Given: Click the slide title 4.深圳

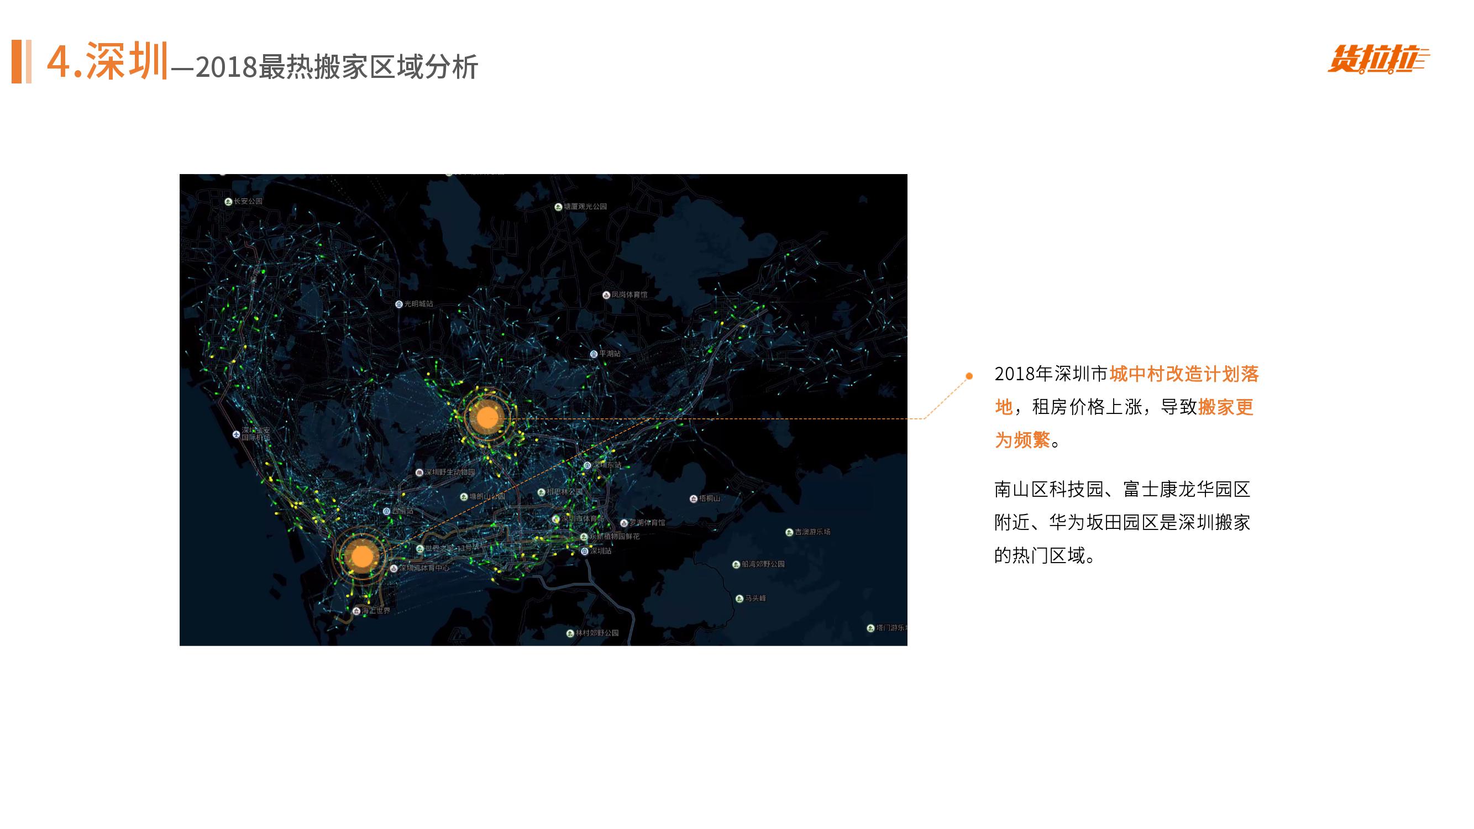Looking at the screenshot, I should point(108,61).
